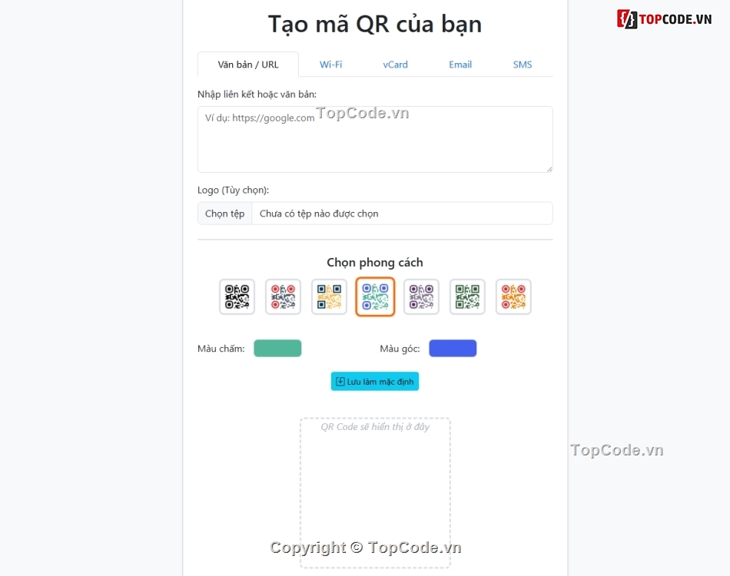Click Lưu làm mặc định button

pos(375,382)
